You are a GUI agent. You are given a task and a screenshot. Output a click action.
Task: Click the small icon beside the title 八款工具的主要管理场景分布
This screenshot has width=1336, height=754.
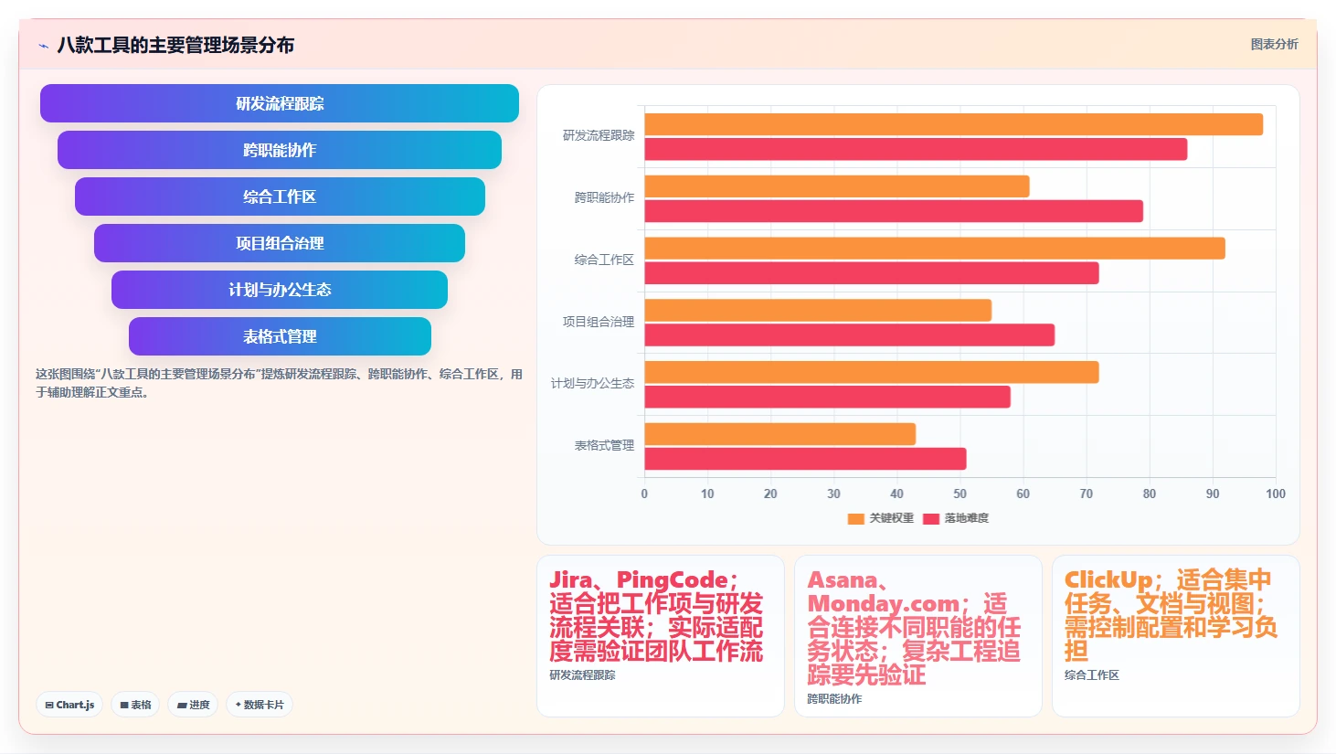(x=43, y=46)
